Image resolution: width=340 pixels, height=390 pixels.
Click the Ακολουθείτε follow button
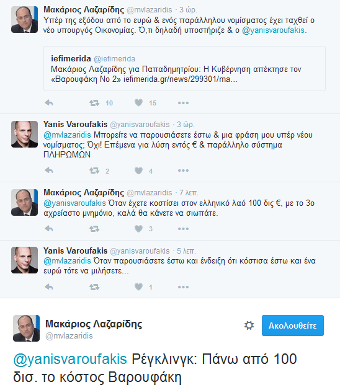[293, 326]
